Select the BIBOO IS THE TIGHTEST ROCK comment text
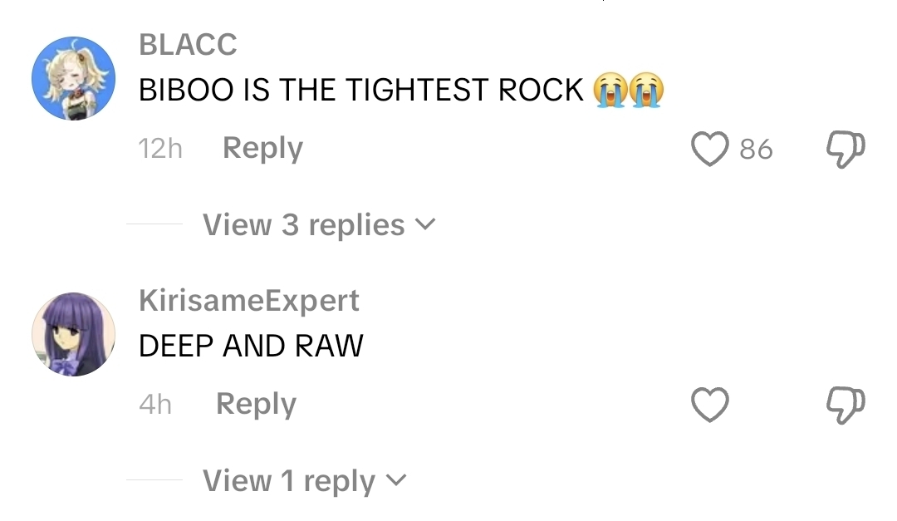The width and height of the screenshot is (897, 521). click(361, 90)
